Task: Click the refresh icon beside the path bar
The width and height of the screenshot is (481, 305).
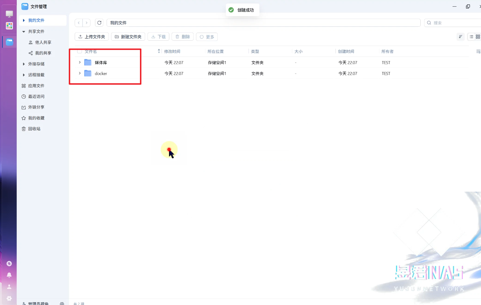Action: click(99, 23)
